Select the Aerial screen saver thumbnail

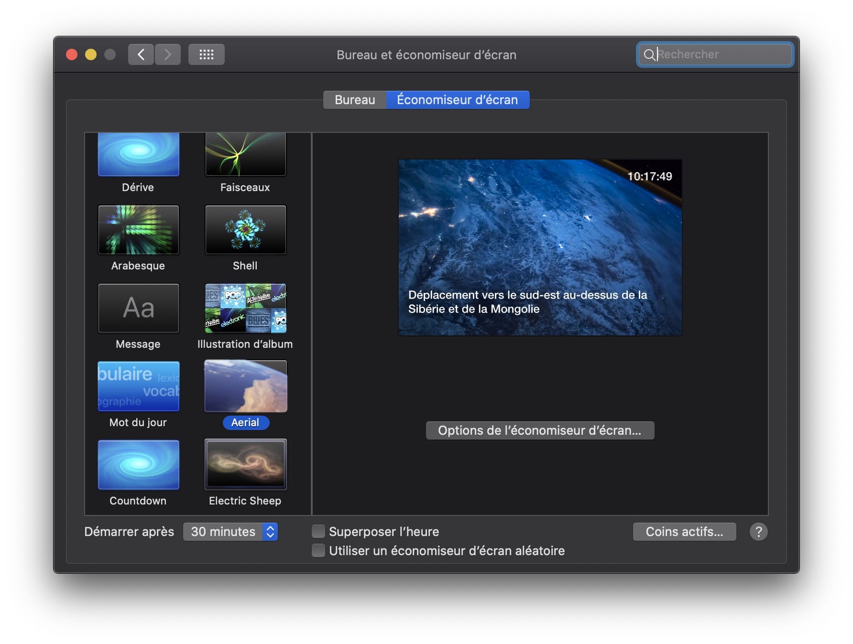coord(245,386)
